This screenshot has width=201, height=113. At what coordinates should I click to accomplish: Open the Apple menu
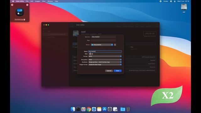pyautogui.click(x=13, y=1)
